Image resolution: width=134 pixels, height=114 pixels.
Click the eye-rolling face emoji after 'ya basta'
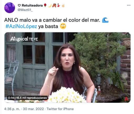(63, 26)
